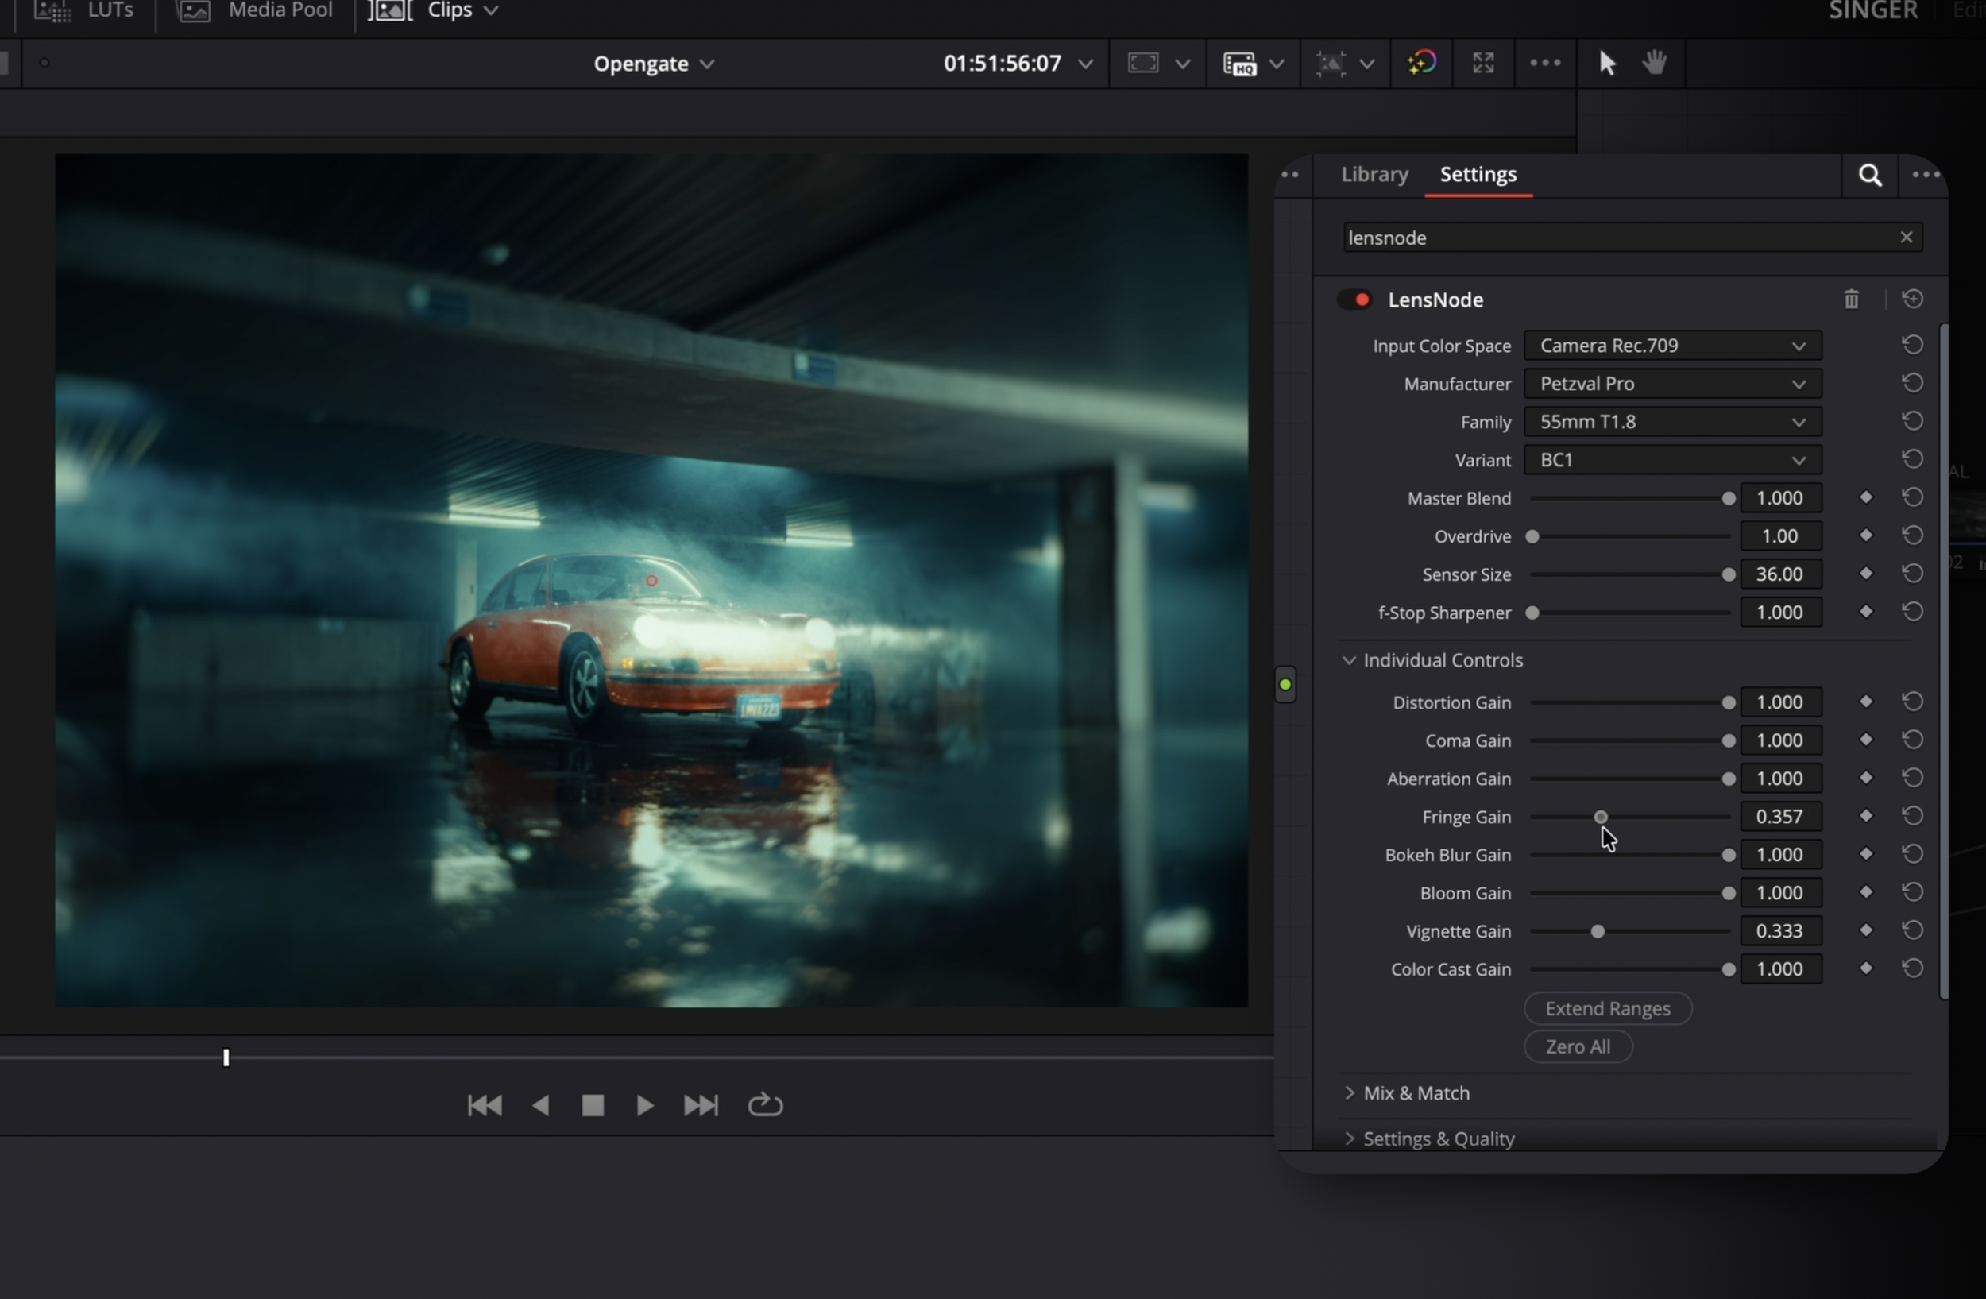Click the magic wand color highlight icon
Screen dimensions: 1986x1299
[1422, 64]
